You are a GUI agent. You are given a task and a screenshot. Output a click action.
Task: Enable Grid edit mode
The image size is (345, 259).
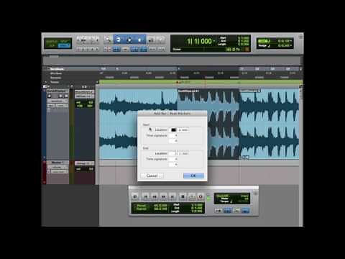click(65, 45)
